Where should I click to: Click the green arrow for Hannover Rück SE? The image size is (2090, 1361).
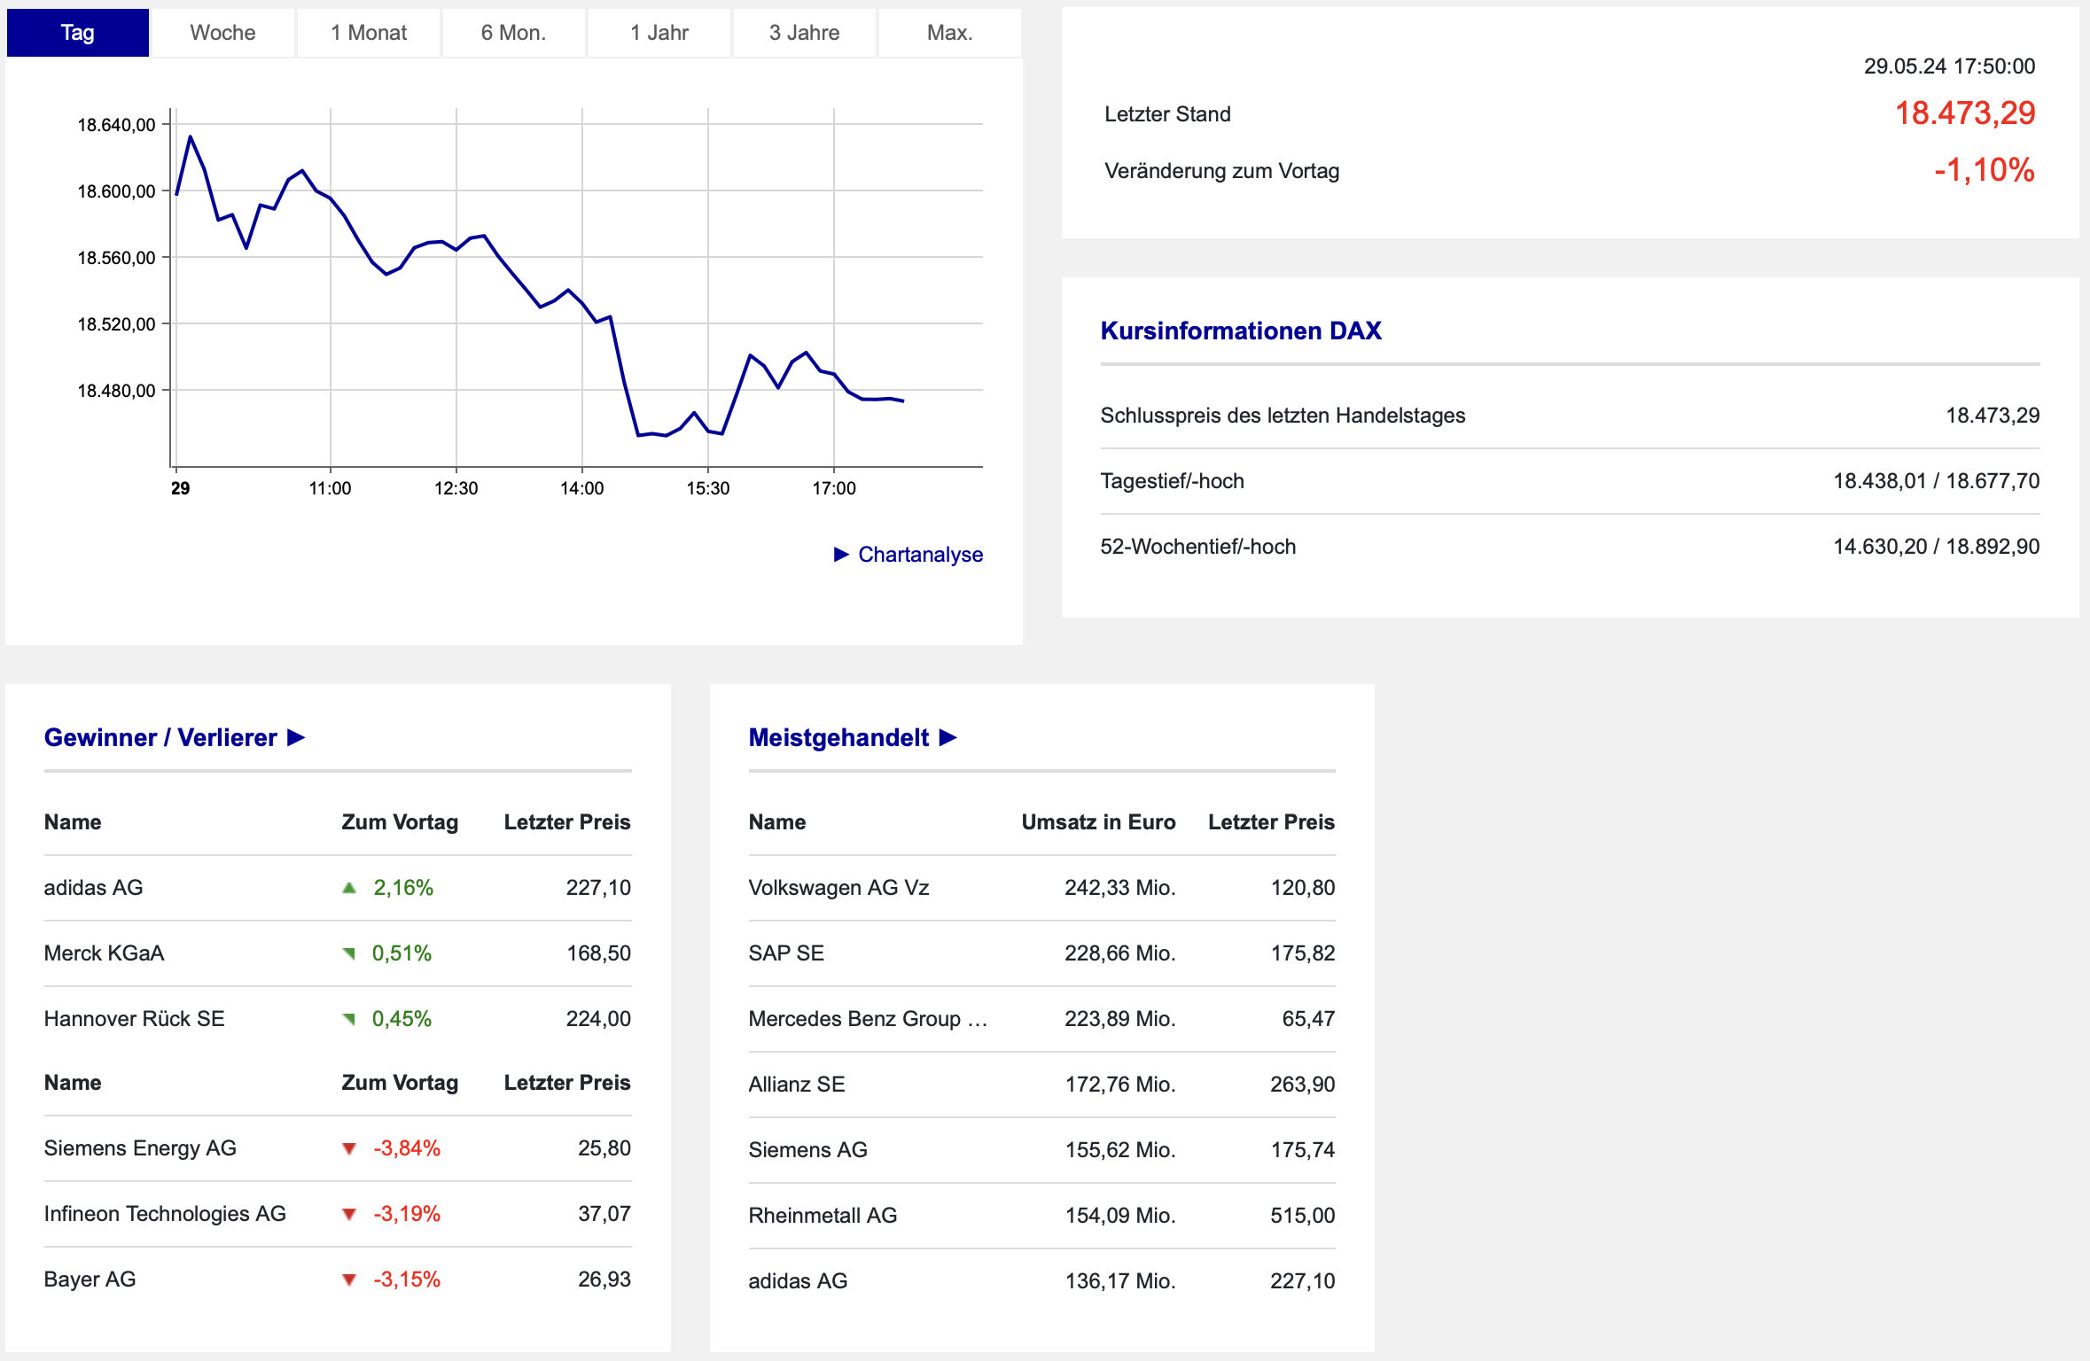(349, 1019)
